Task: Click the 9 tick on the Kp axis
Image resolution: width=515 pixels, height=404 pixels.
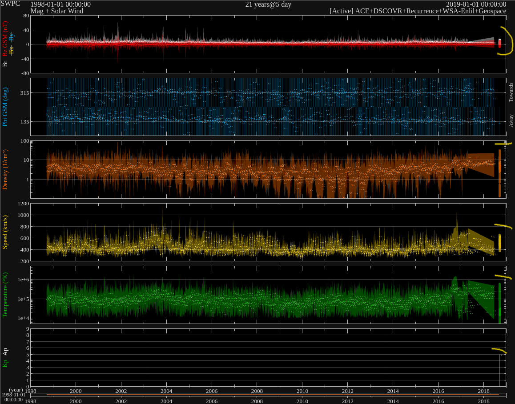Action: coord(28,329)
